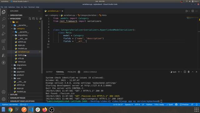This screenshot has width=200, height=113.
Task: Open the Extensions view
Action: (3, 41)
